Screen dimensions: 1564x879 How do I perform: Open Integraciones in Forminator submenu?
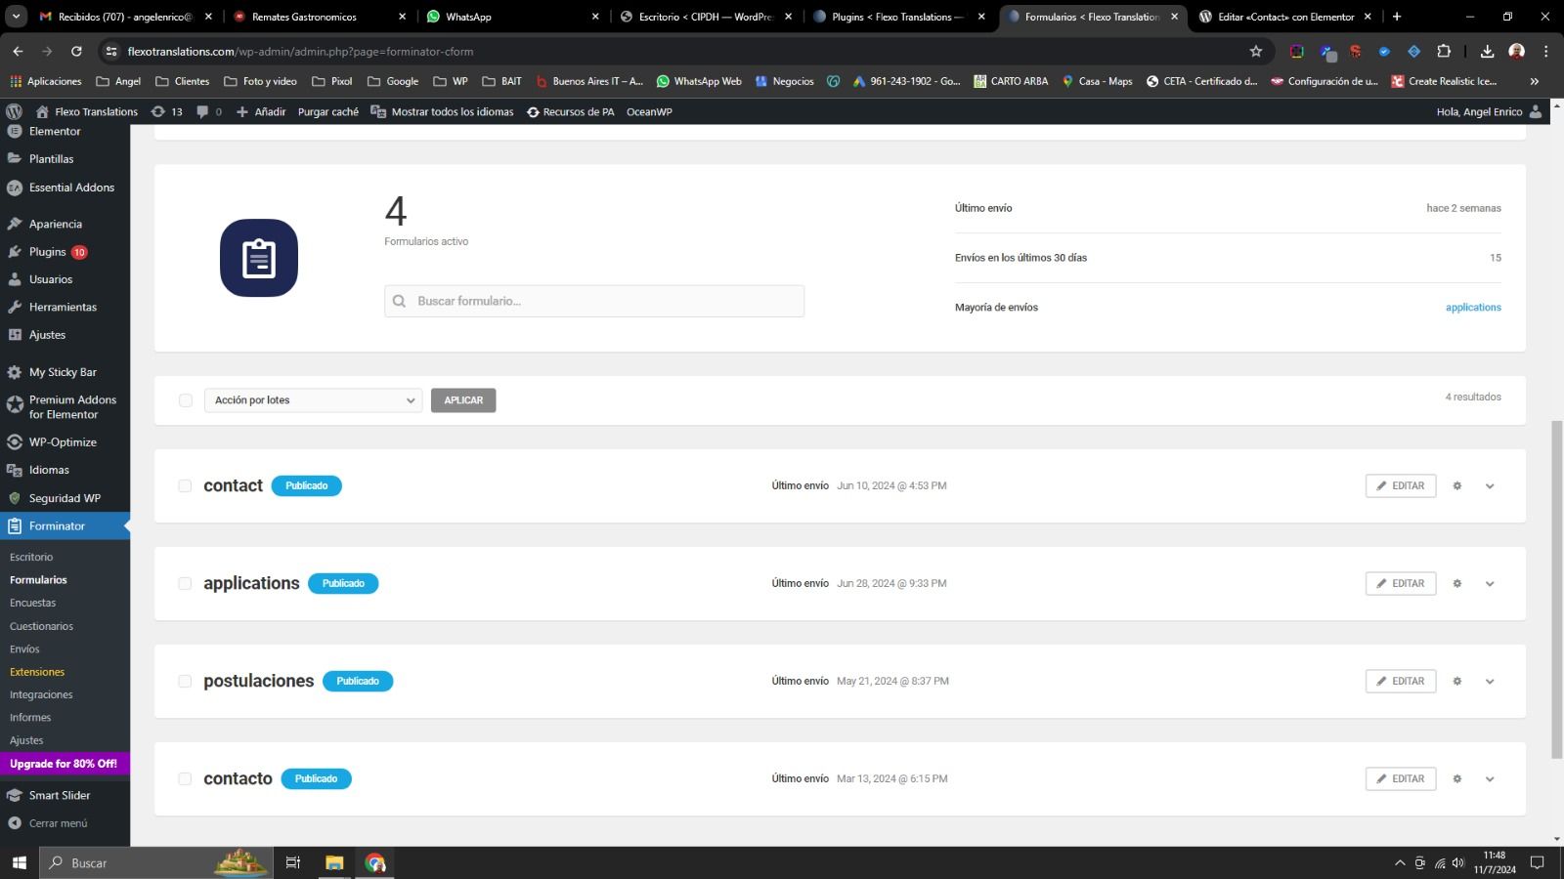coord(41,694)
